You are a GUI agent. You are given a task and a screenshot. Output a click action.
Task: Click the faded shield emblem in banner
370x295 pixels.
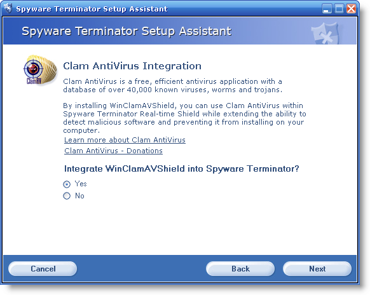point(325,34)
